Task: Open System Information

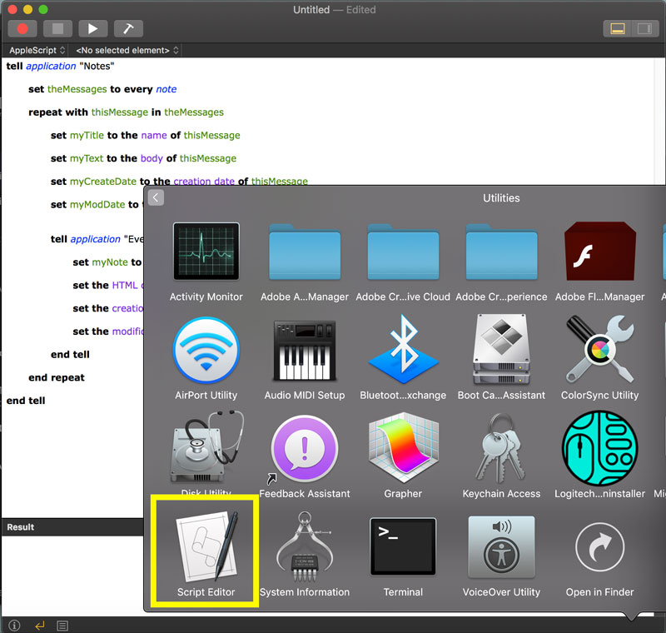Action: (x=305, y=555)
